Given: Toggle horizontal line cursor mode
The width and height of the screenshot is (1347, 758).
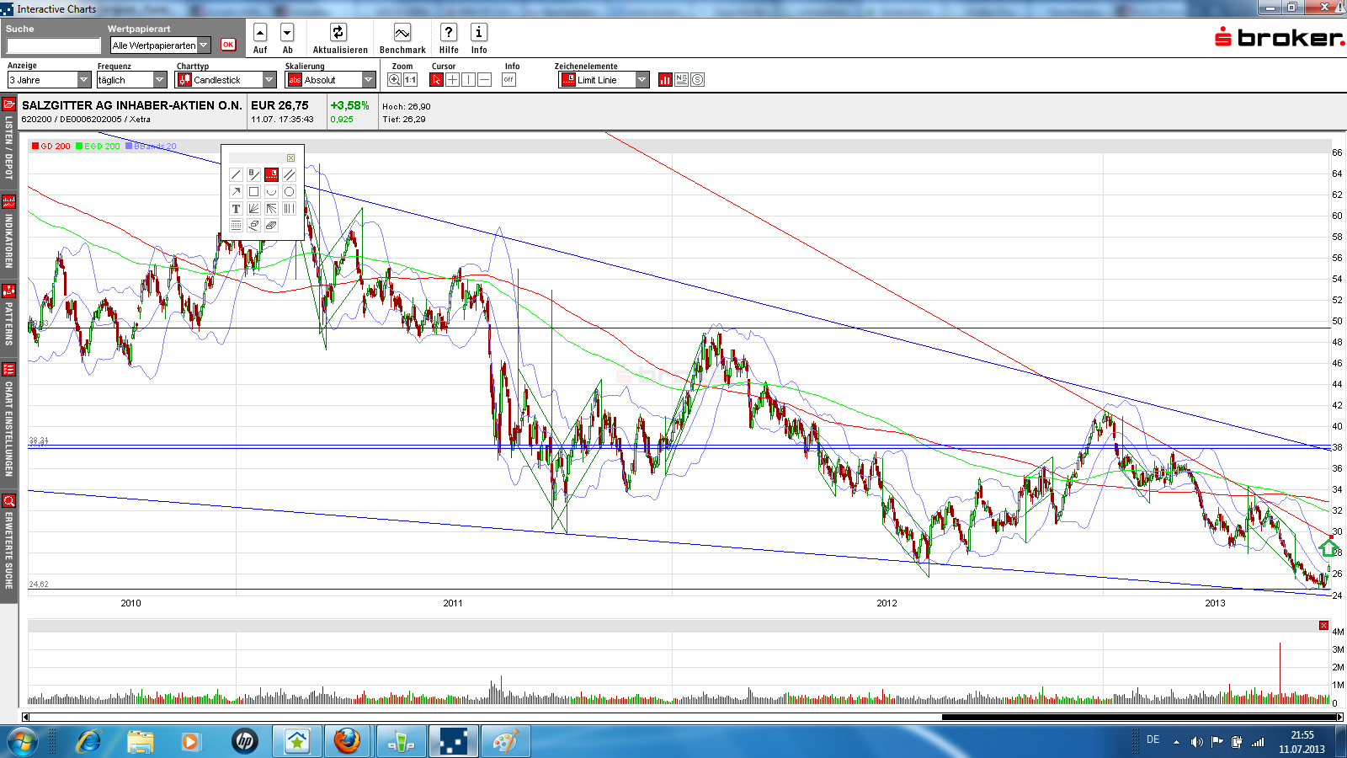Looking at the screenshot, I should click(x=485, y=80).
